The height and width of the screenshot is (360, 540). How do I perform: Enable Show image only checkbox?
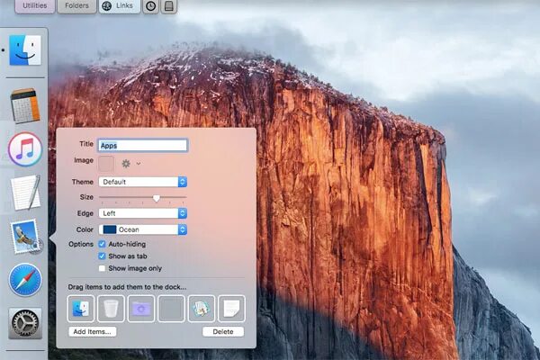[102, 268]
